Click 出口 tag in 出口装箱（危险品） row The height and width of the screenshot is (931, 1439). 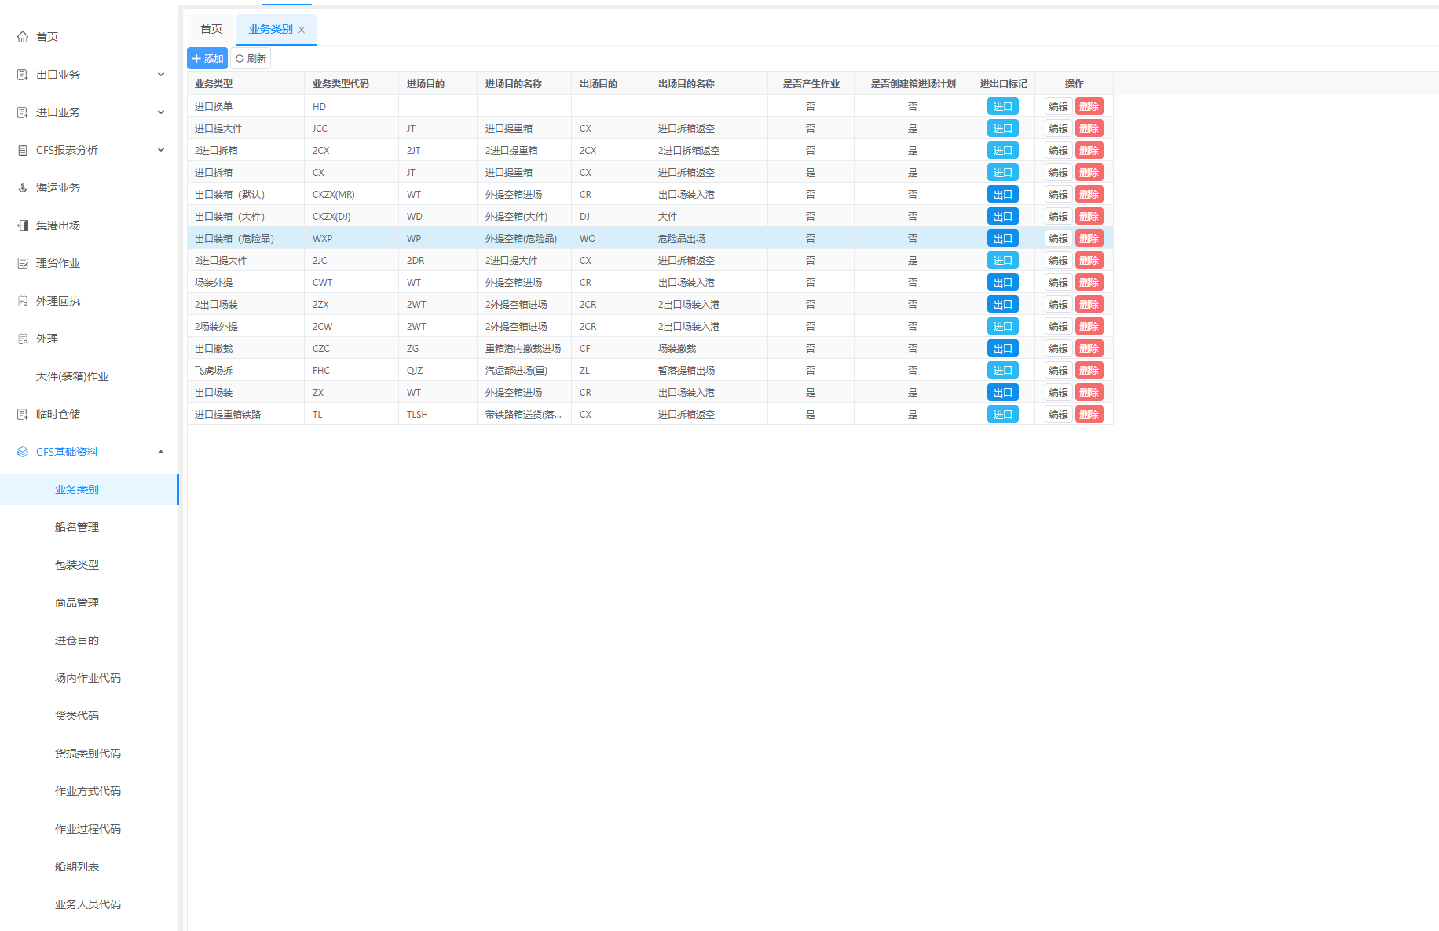[x=1002, y=238]
